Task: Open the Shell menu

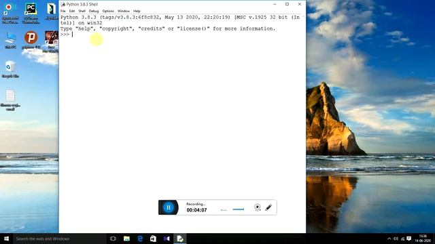Action: (x=82, y=11)
